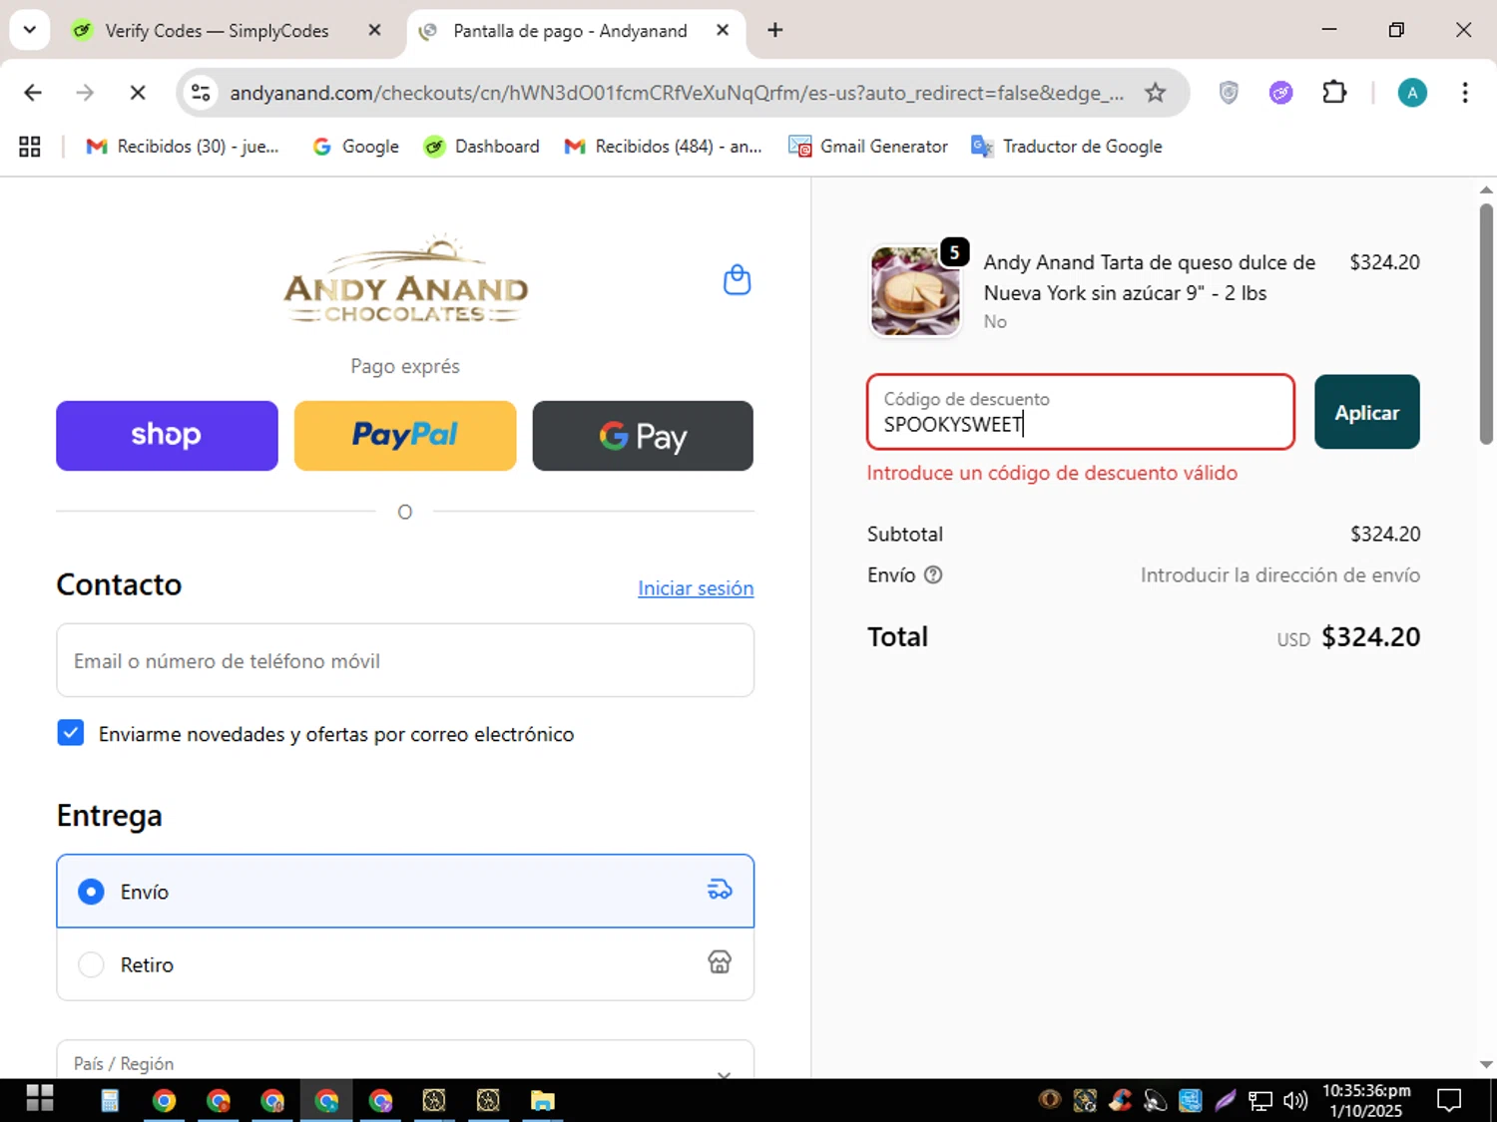Click the network icon in system tray
The image size is (1497, 1122).
click(x=1260, y=1100)
